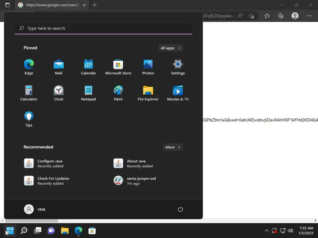Open VM6 user account menu
The width and height of the screenshot is (318, 238).
[x=35, y=209]
